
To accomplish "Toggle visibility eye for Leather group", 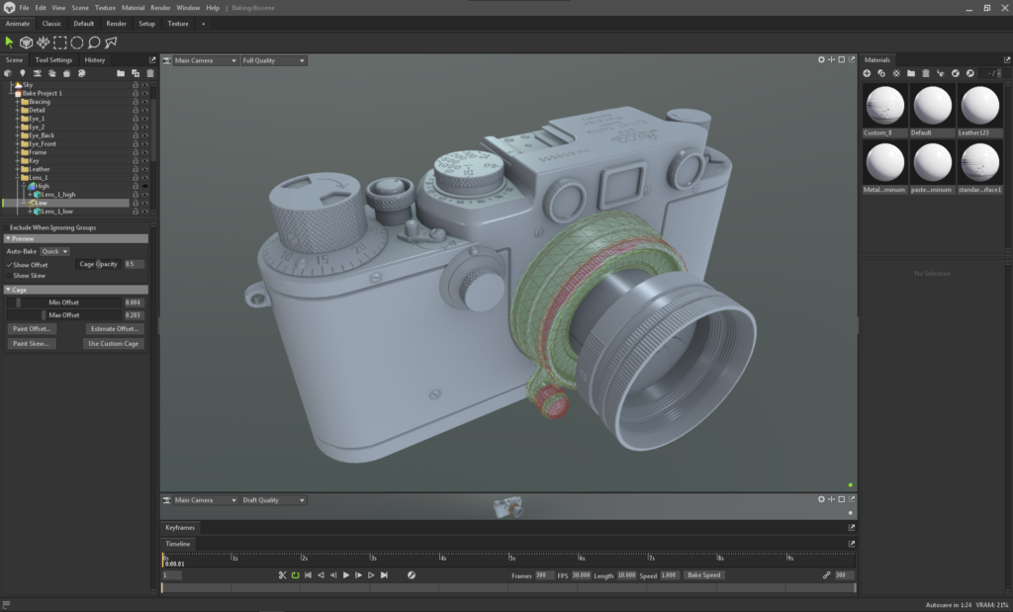I will [x=144, y=169].
